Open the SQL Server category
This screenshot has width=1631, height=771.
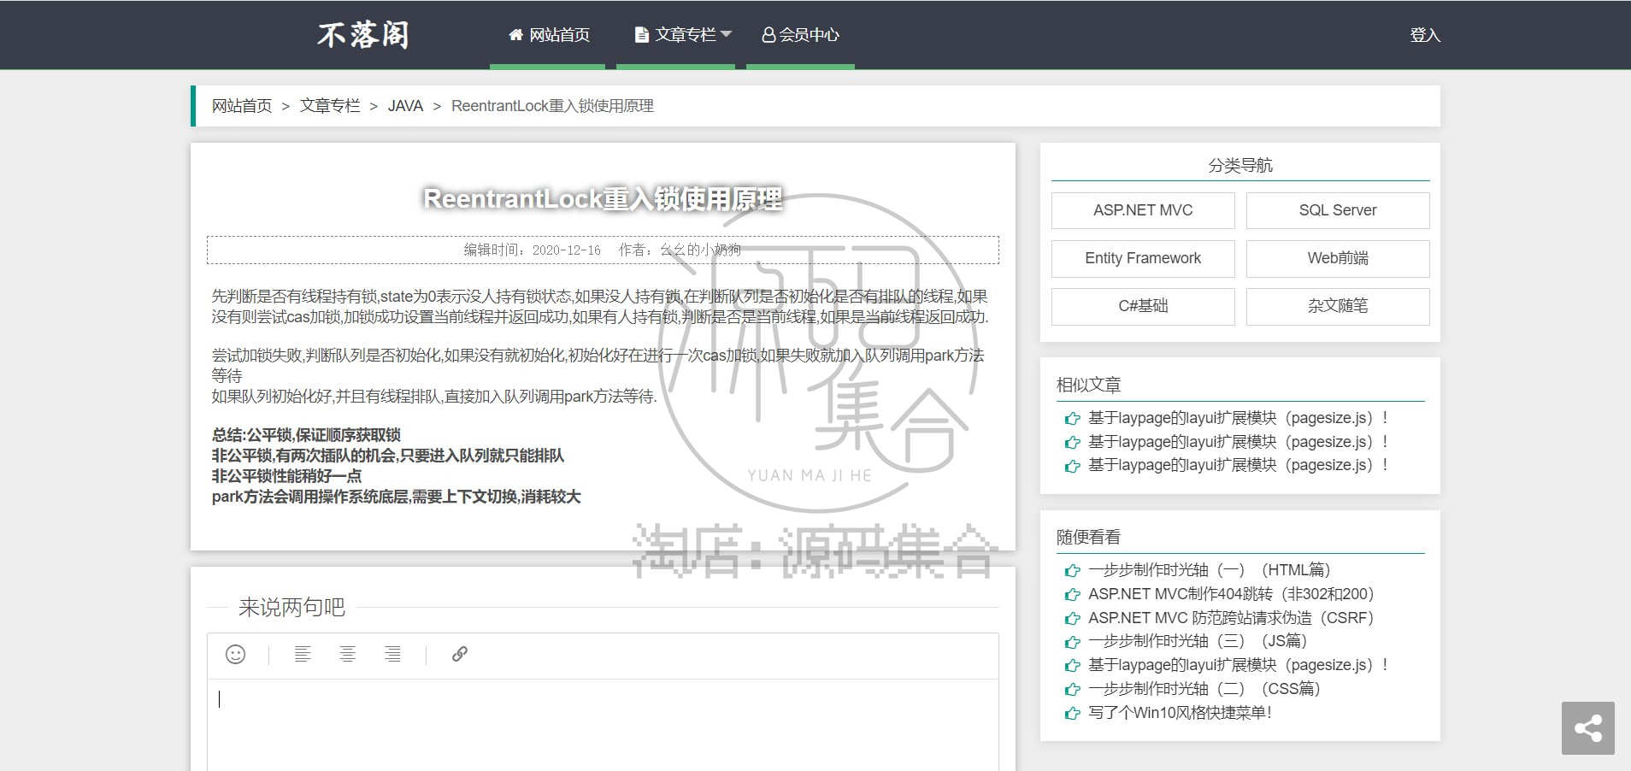click(1338, 210)
